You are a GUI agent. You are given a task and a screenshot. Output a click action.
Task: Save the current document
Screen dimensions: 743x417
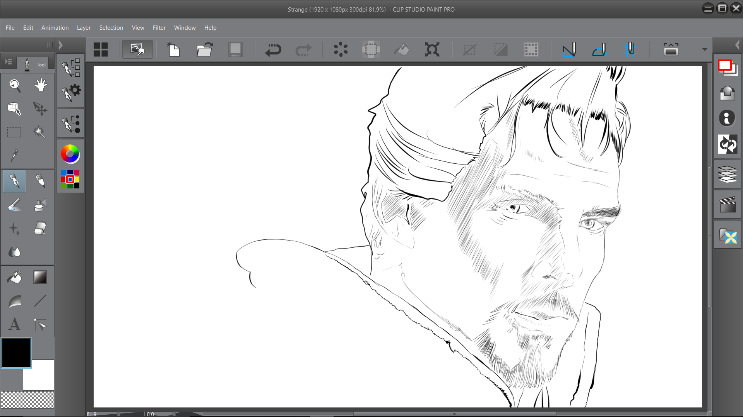click(235, 49)
